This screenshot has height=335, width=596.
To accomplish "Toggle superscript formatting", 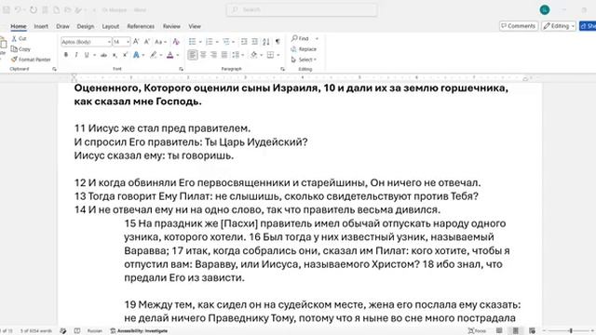I will pyautogui.click(x=125, y=55).
